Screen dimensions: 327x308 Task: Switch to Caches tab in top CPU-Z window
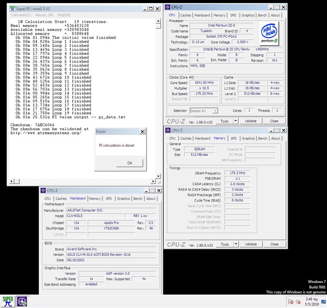click(x=186, y=15)
